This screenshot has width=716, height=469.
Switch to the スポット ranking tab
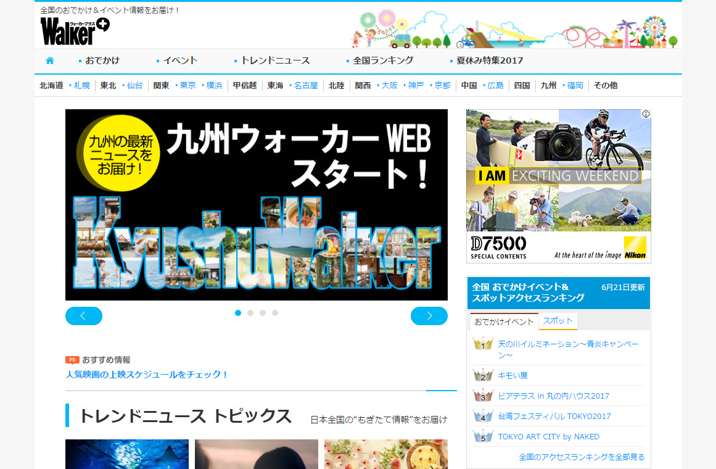click(558, 322)
